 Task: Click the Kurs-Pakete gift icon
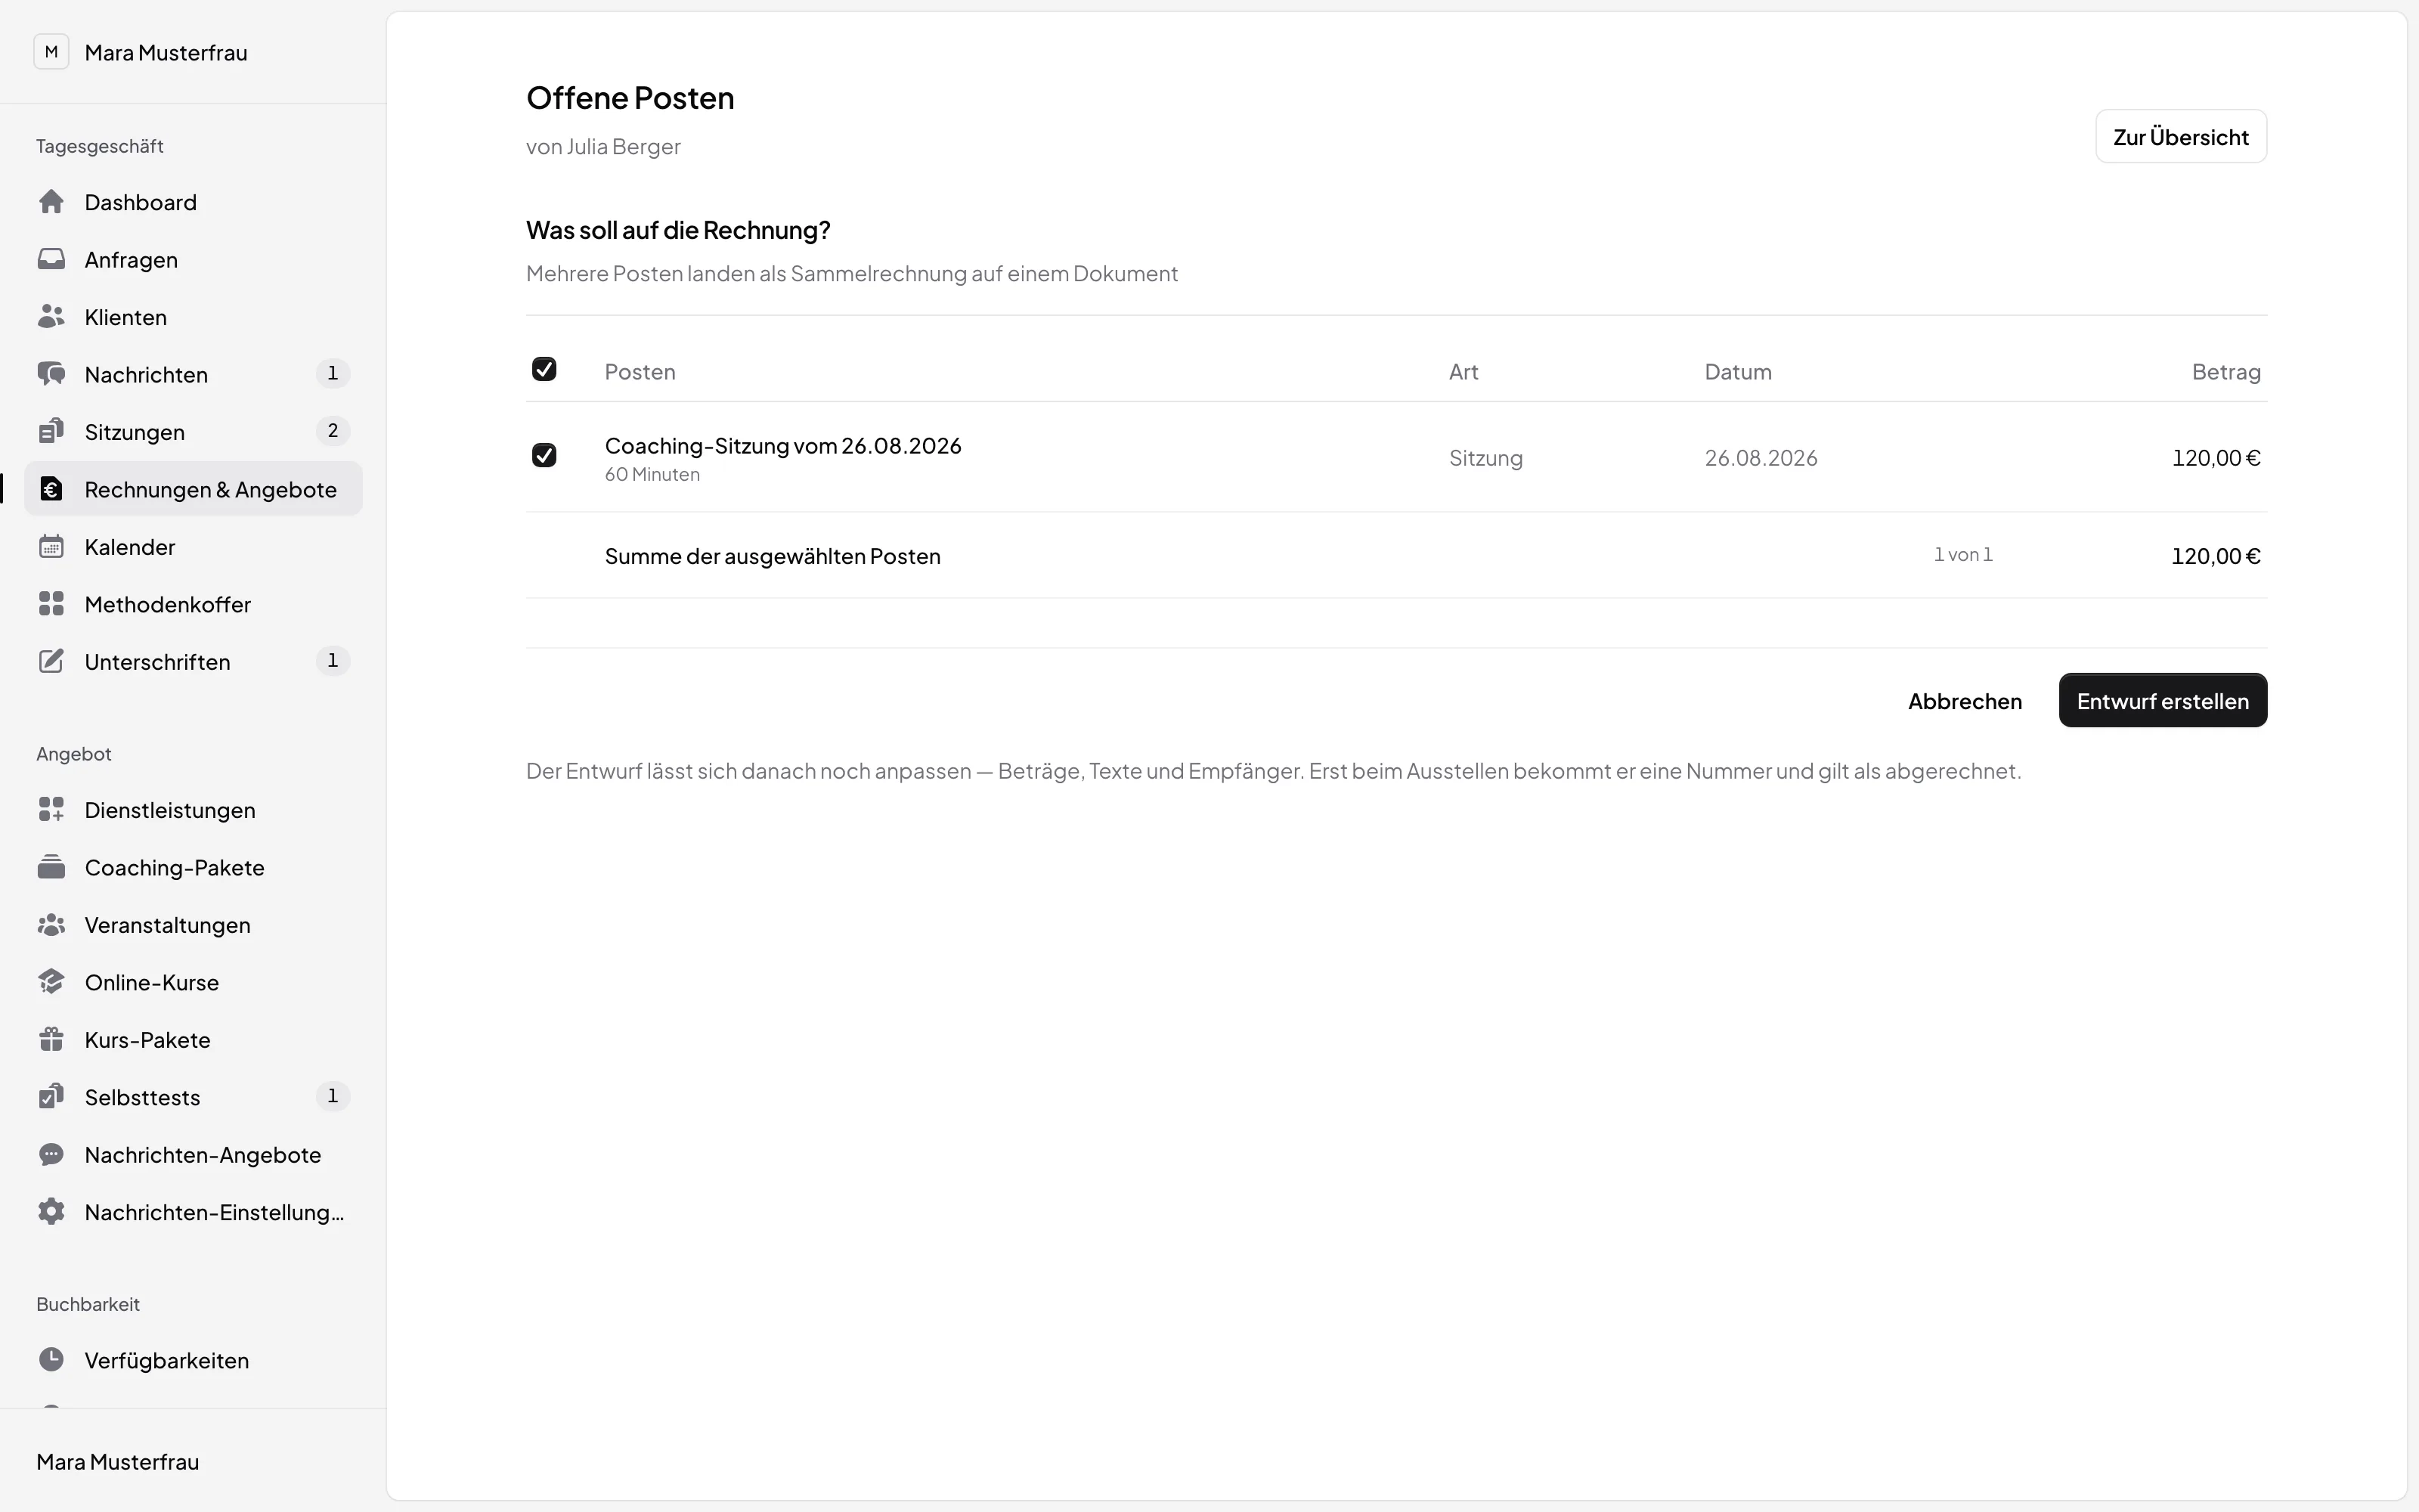51,1040
